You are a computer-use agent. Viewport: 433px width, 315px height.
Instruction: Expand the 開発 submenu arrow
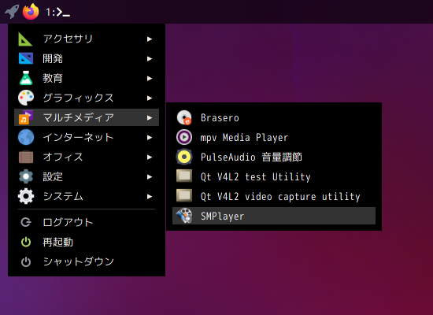point(150,58)
